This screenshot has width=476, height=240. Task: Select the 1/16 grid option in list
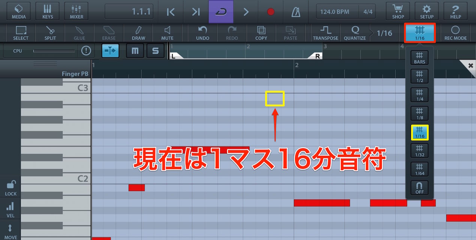pyautogui.click(x=420, y=132)
